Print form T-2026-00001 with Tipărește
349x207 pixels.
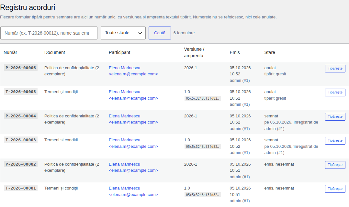click(x=335, y=189)
